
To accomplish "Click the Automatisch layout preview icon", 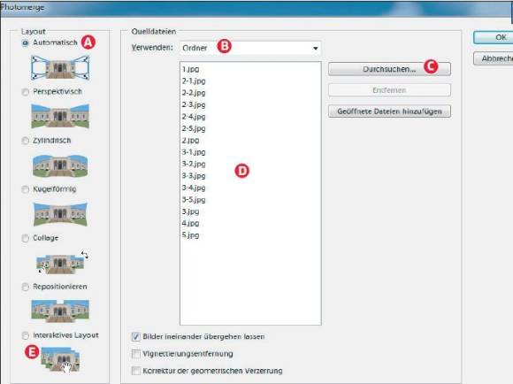I will click(60, 67).
